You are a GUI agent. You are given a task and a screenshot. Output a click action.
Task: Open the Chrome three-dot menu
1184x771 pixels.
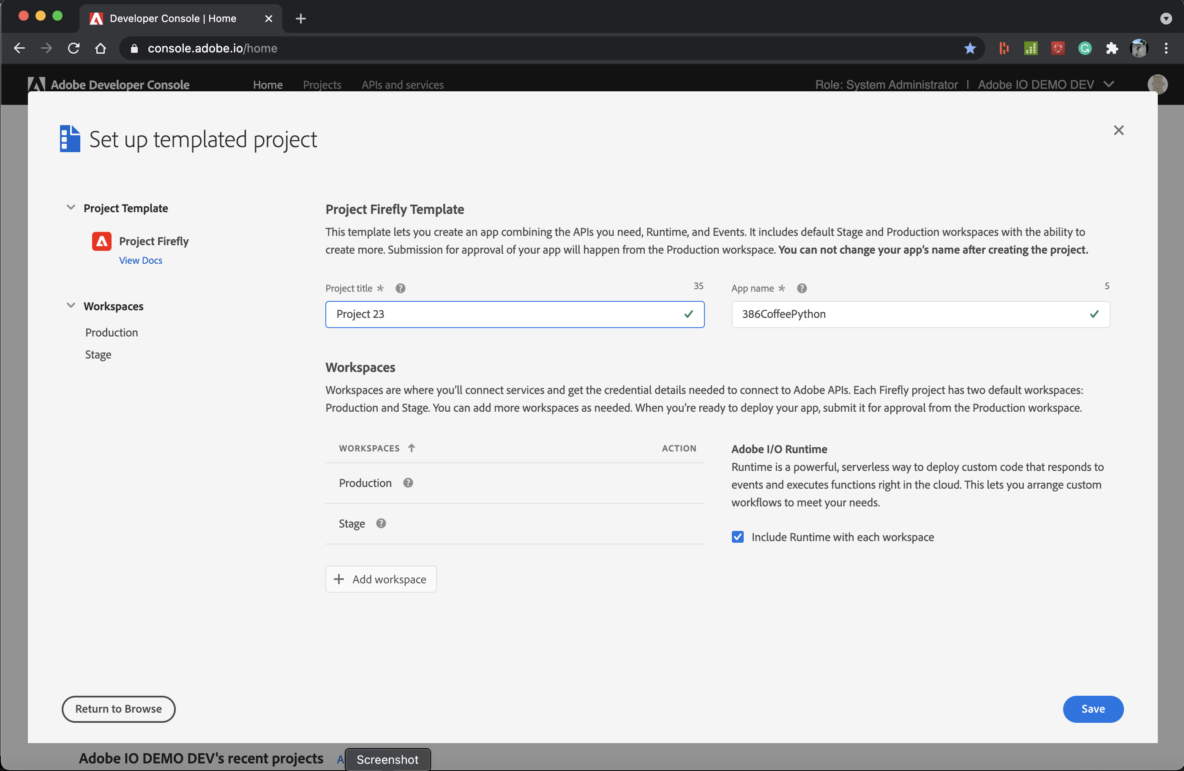coord(1166,48)
